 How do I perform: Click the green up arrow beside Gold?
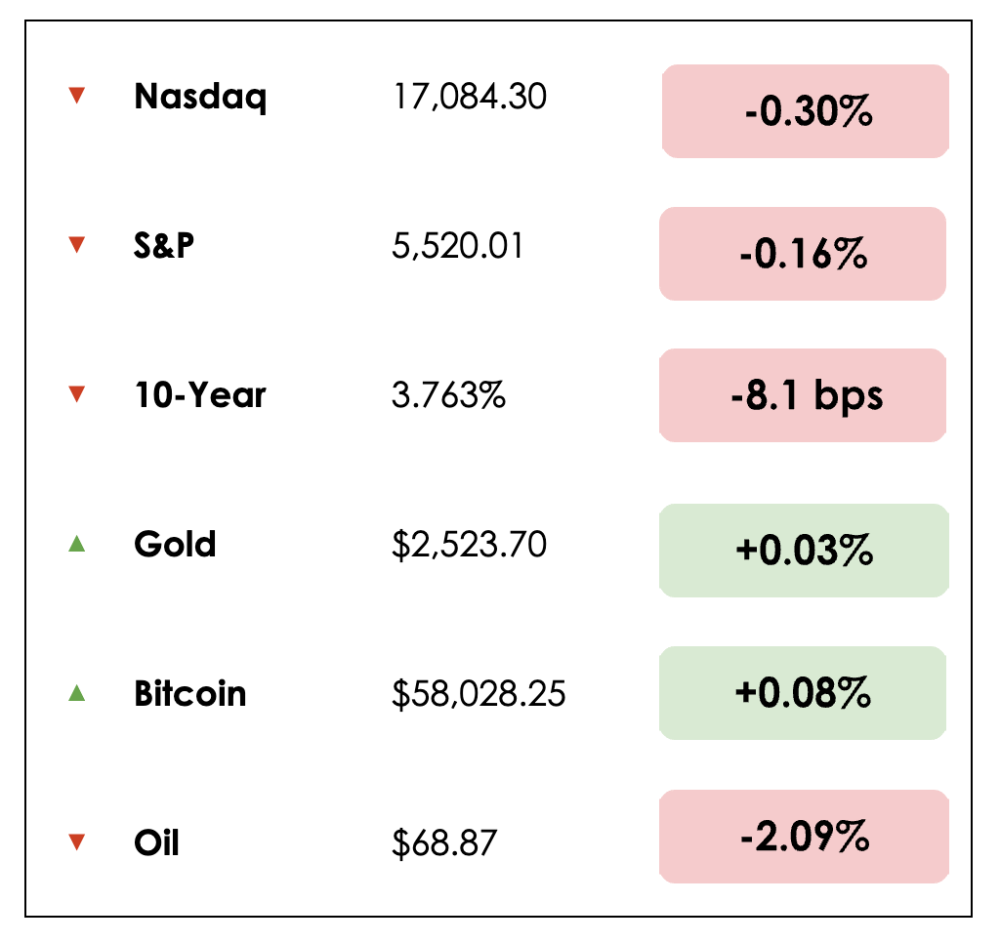tap(77, 544)
